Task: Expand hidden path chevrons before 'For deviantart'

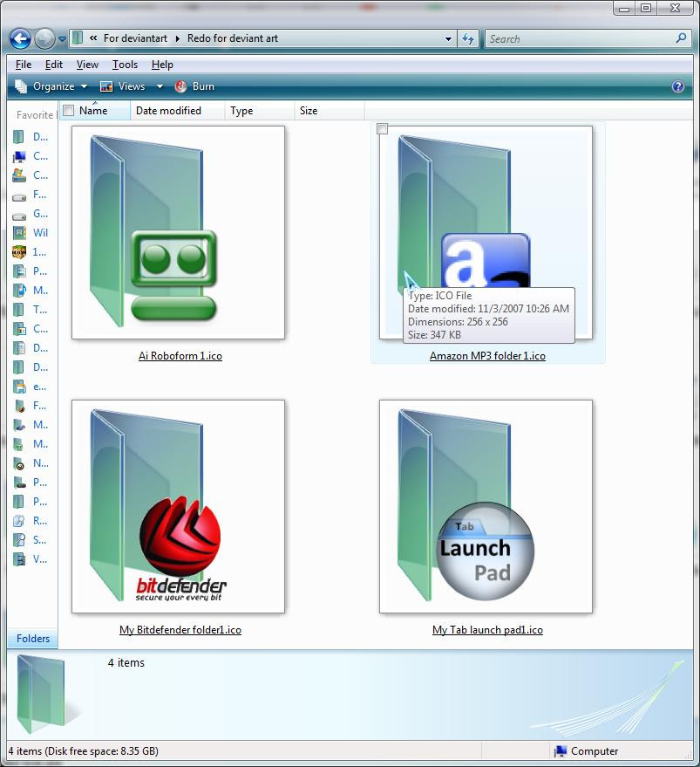Action: point(93,38)
